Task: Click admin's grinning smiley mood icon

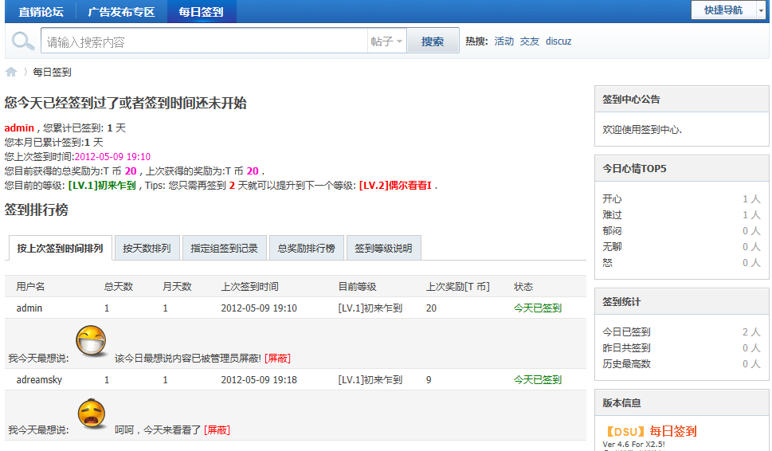Action: pyautogui.click(x=91, y=340)
